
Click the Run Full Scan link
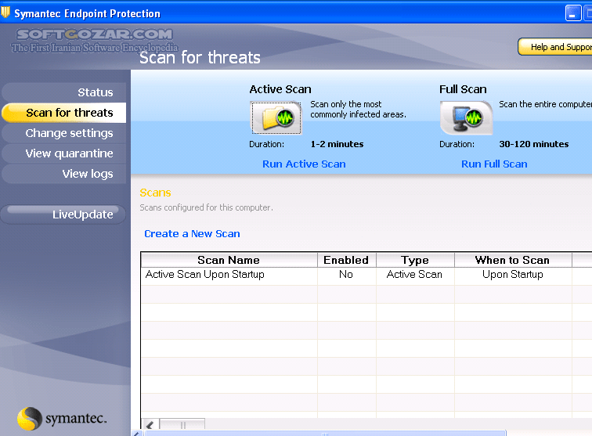[x=494, y=164]
